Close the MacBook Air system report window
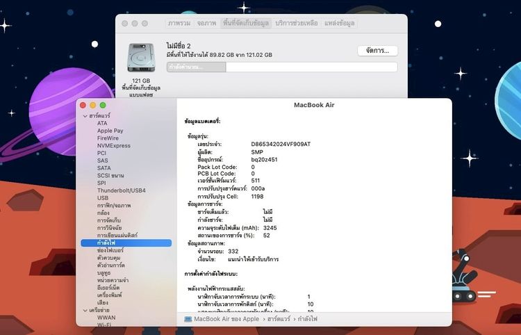Viewport: 521px width, 335px height. [x=83, y=106]
